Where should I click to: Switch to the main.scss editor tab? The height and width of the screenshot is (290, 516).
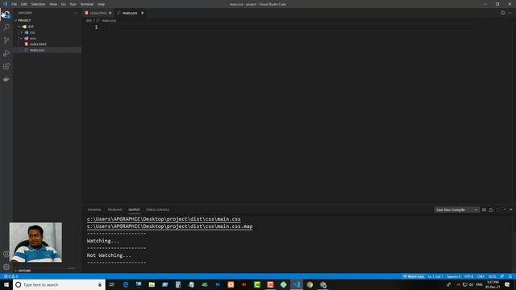click(130, 13)
